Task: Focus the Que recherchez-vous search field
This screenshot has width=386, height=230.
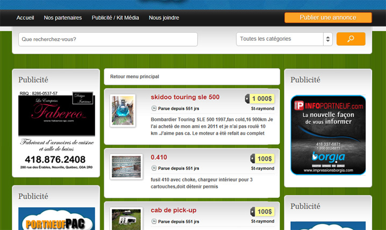Action: point(108,39)
